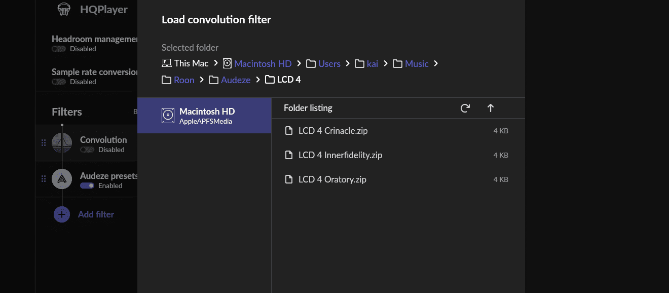Click the HQPlayer logo icon
This screenshot has height=293, width=669.
pos(64,9)
